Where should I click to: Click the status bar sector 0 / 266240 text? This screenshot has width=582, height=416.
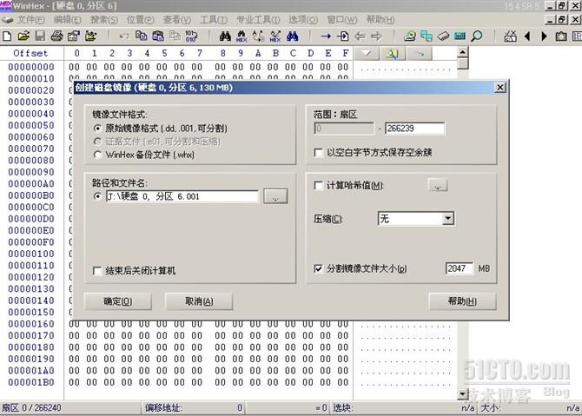tap(31, 408)
